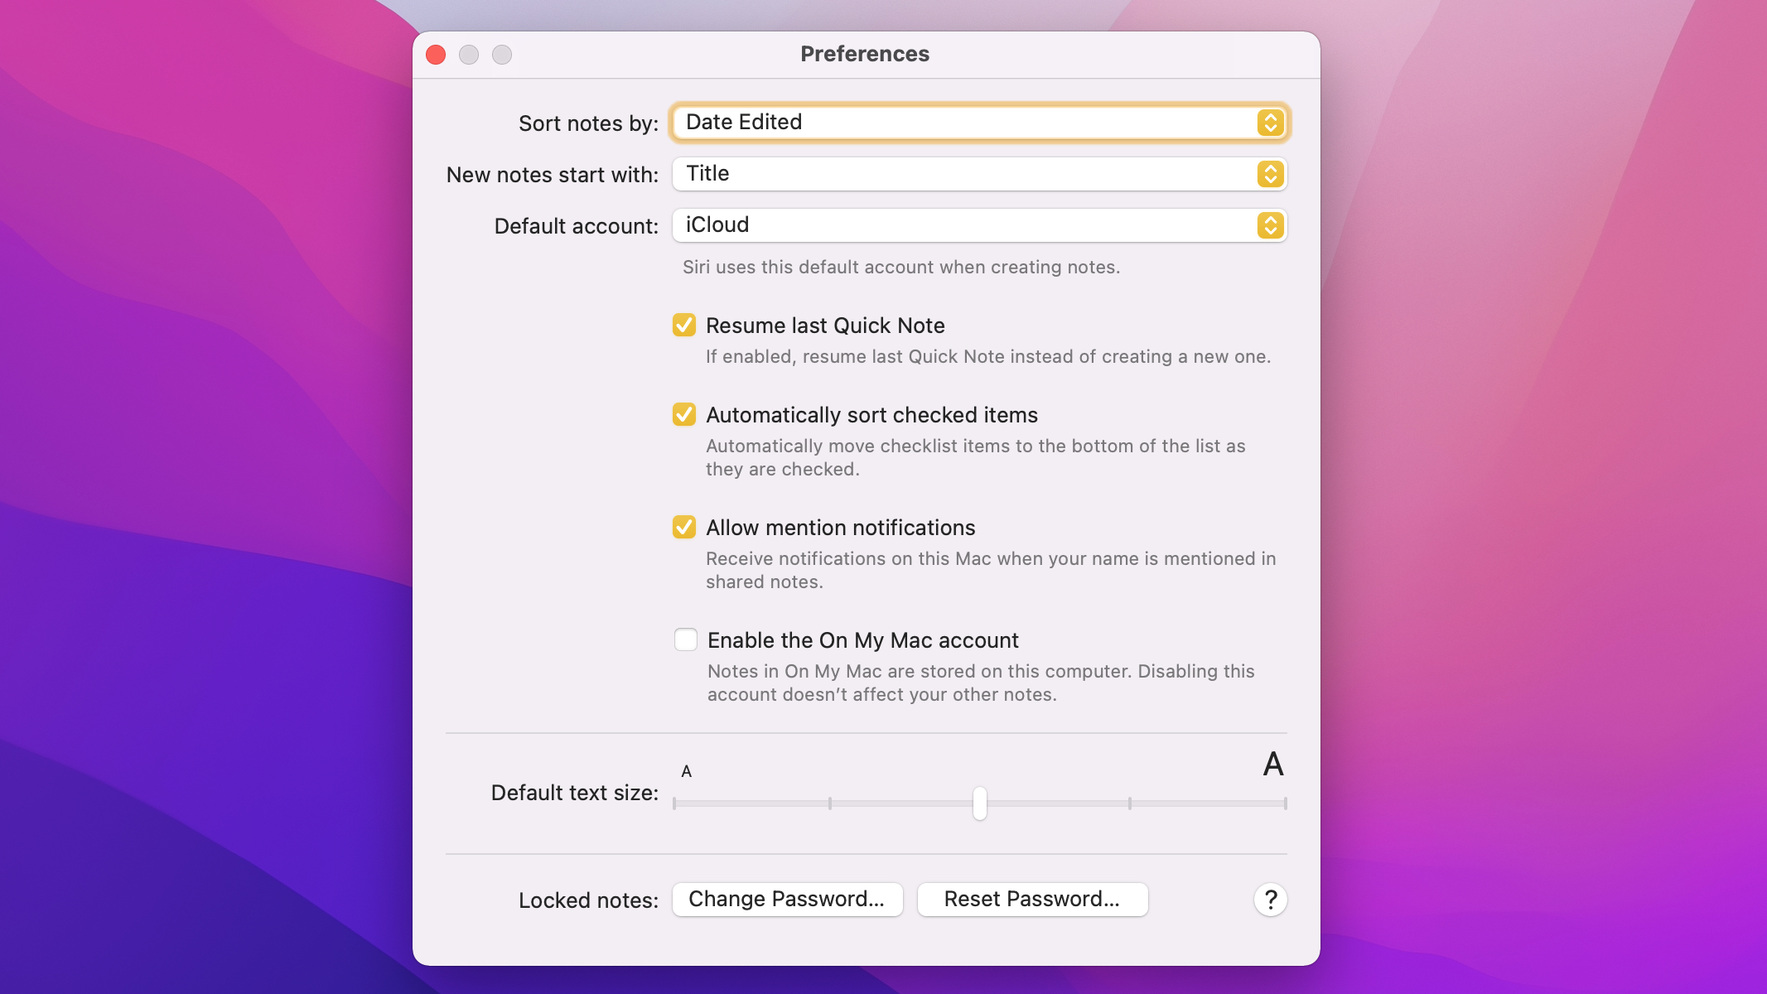The image size is (1767, 994).
Task: Expand the Sort notes by dropdown
Action: (978, 122)
